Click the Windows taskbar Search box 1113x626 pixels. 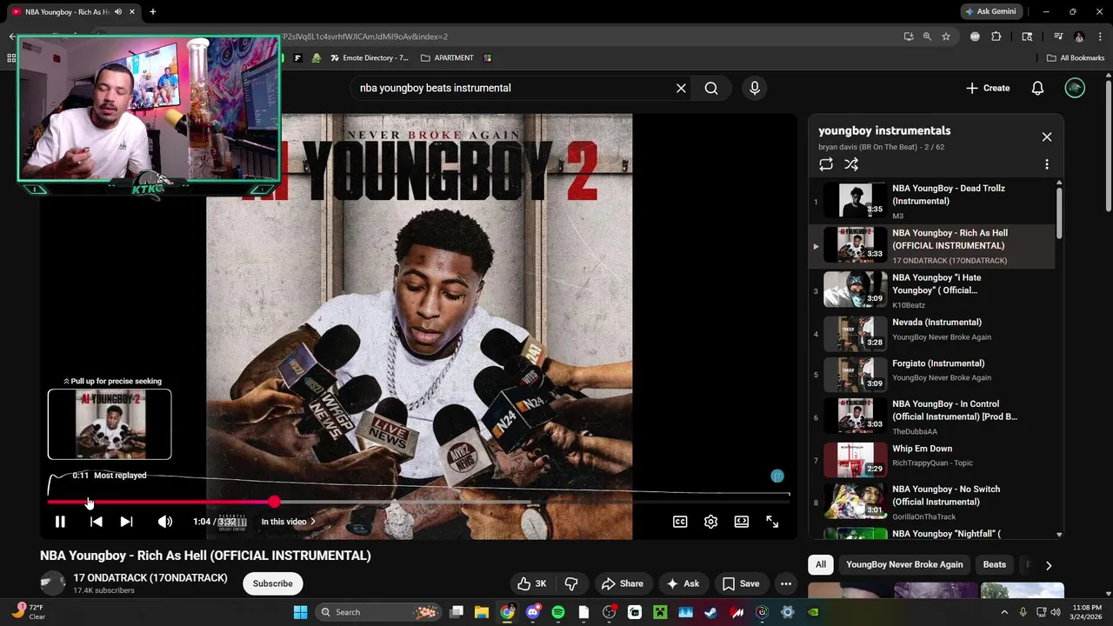[378, 612]
